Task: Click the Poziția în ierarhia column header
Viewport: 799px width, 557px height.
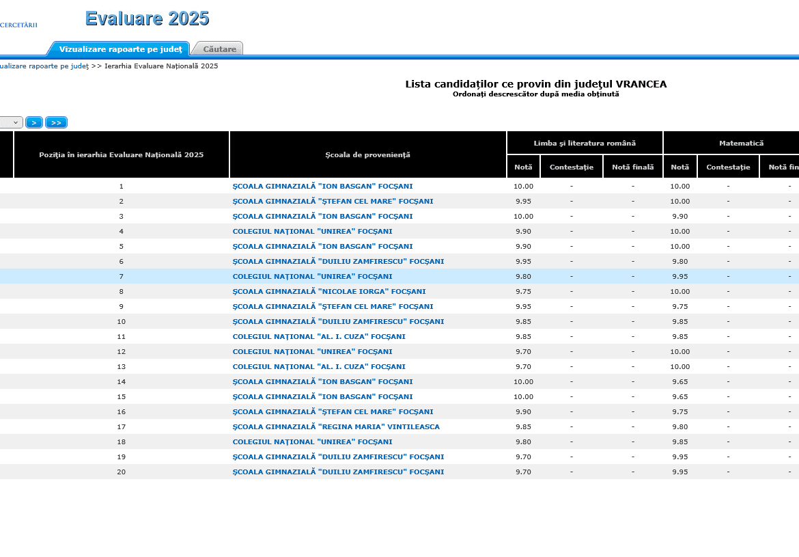Action: (121, 155)
